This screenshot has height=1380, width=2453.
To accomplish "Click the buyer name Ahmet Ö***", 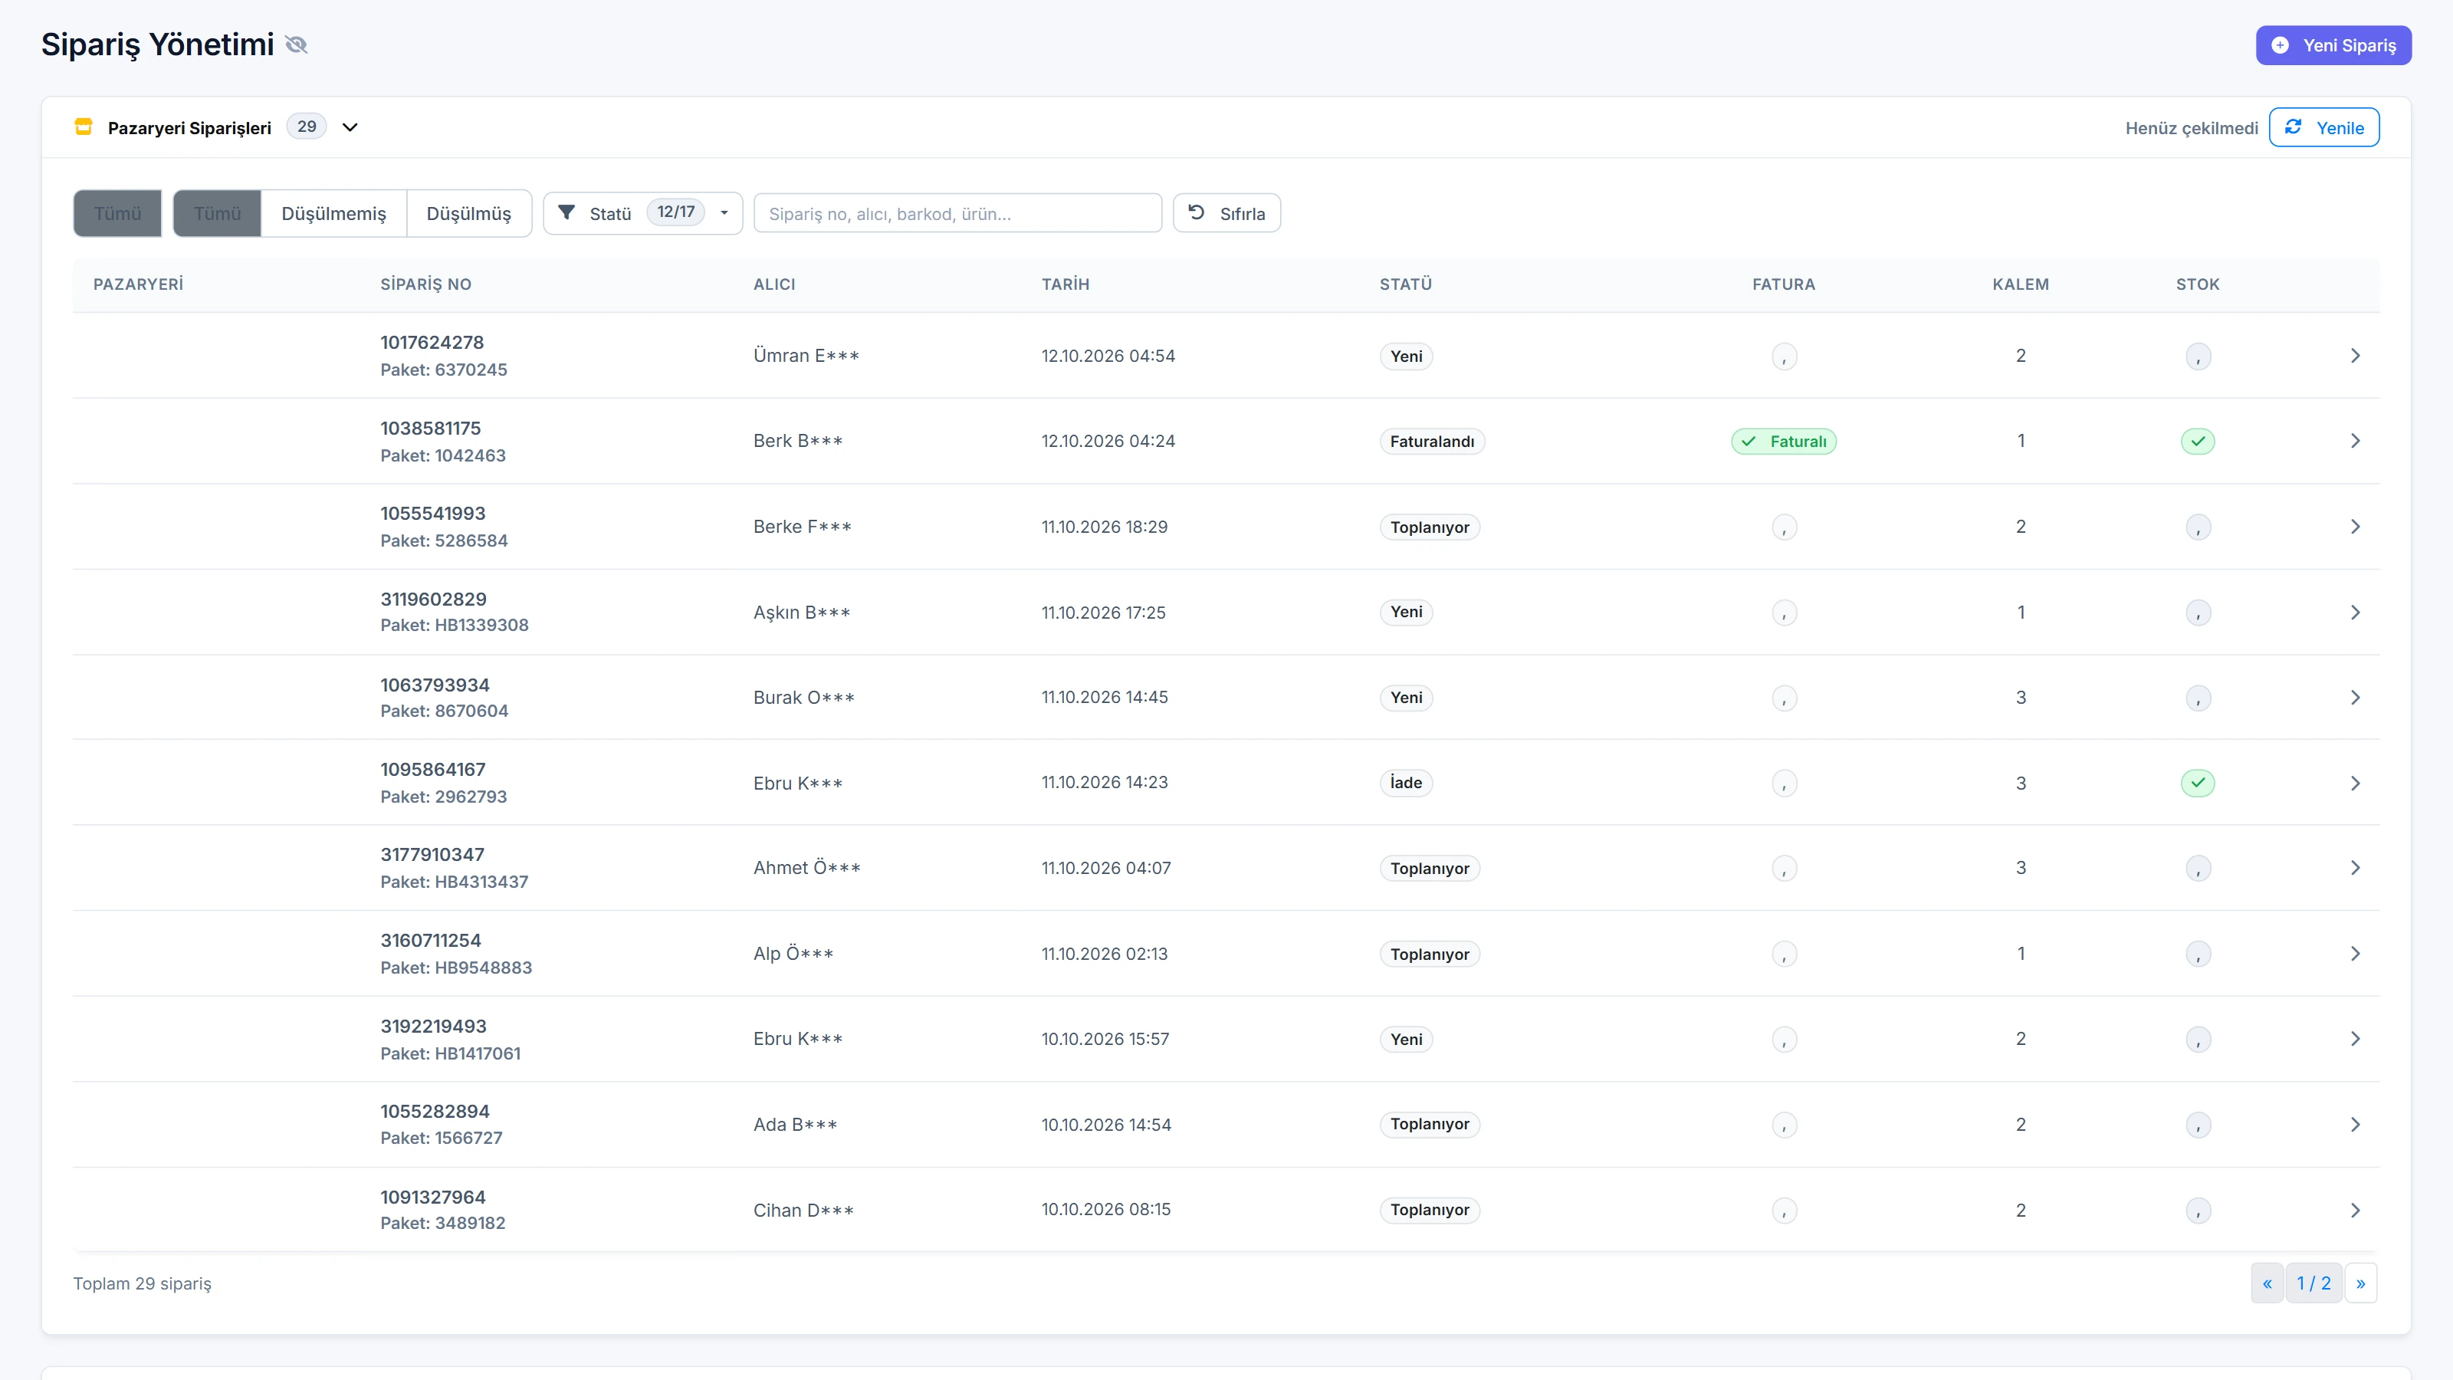I will (x=806, y=868).
